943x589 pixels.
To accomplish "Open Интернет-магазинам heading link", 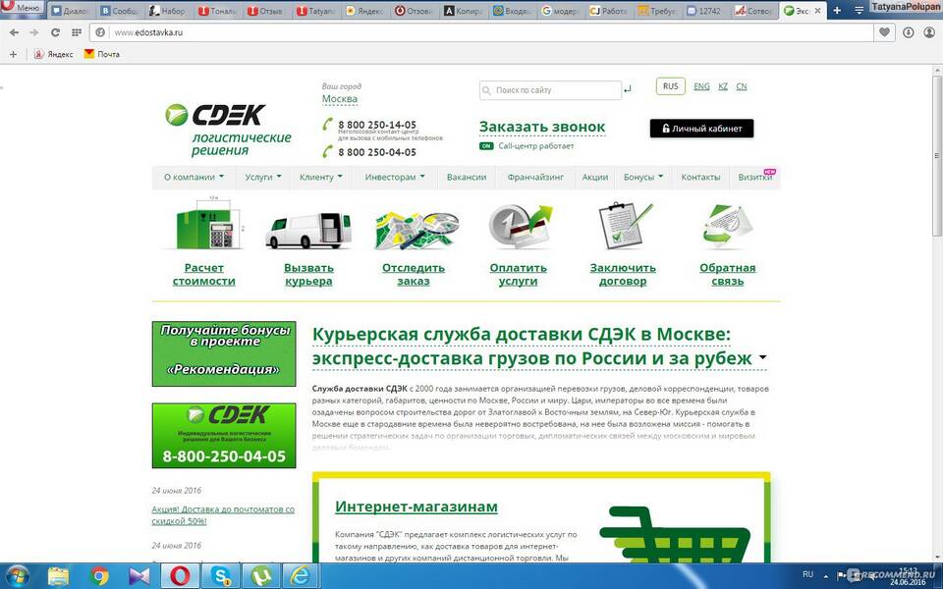I will 416,507.
